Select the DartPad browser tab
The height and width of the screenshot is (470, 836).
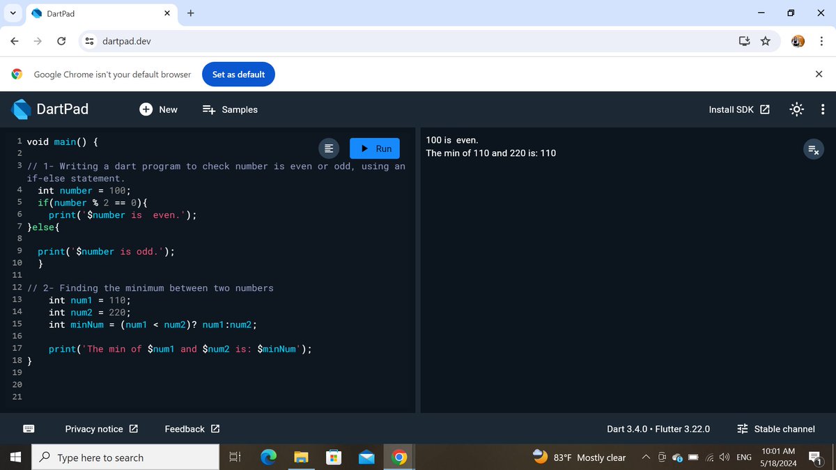[102, 14]
